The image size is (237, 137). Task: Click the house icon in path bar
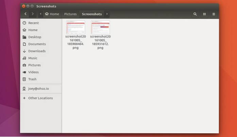pyautogui.click(x=47, y=14)
